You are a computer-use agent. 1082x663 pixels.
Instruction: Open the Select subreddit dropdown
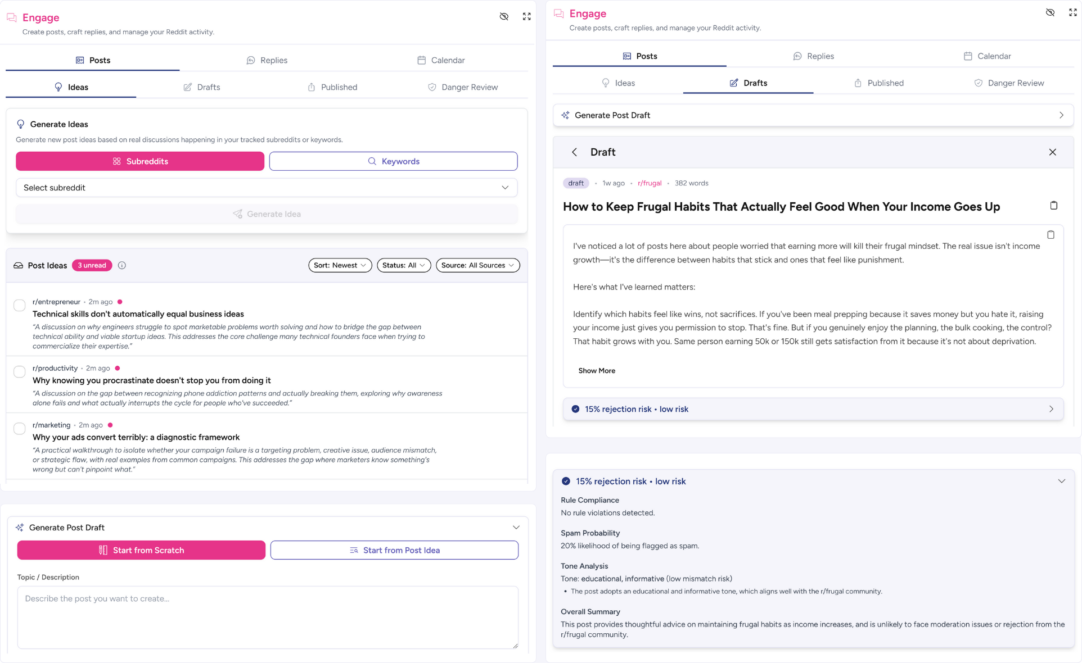(267, 188)
